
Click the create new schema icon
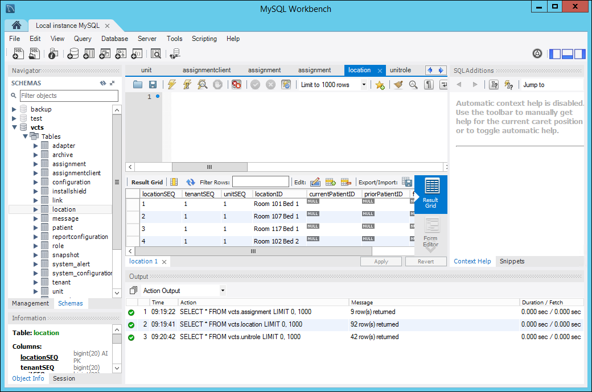pos(73,53)
